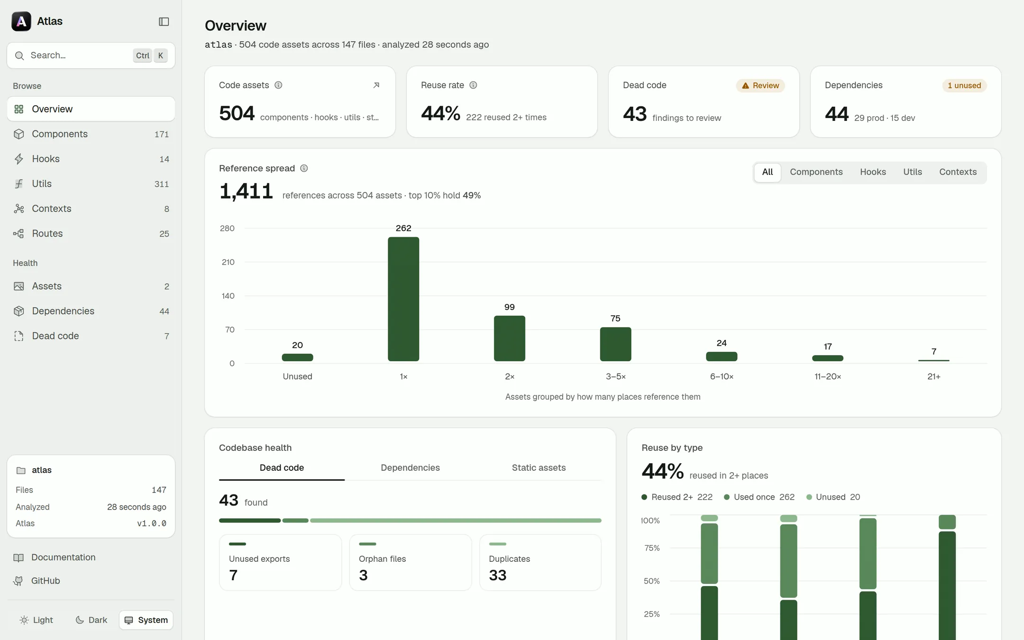Click the dark green Unused exports progress segment
1024x640 pixels.
[x=250, y=521]
